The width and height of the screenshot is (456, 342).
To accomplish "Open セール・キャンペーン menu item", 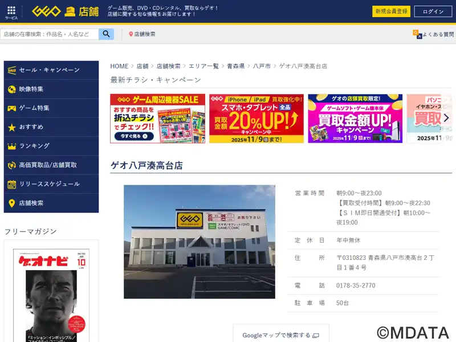I will pyautogui.click(x=51, y=70).
